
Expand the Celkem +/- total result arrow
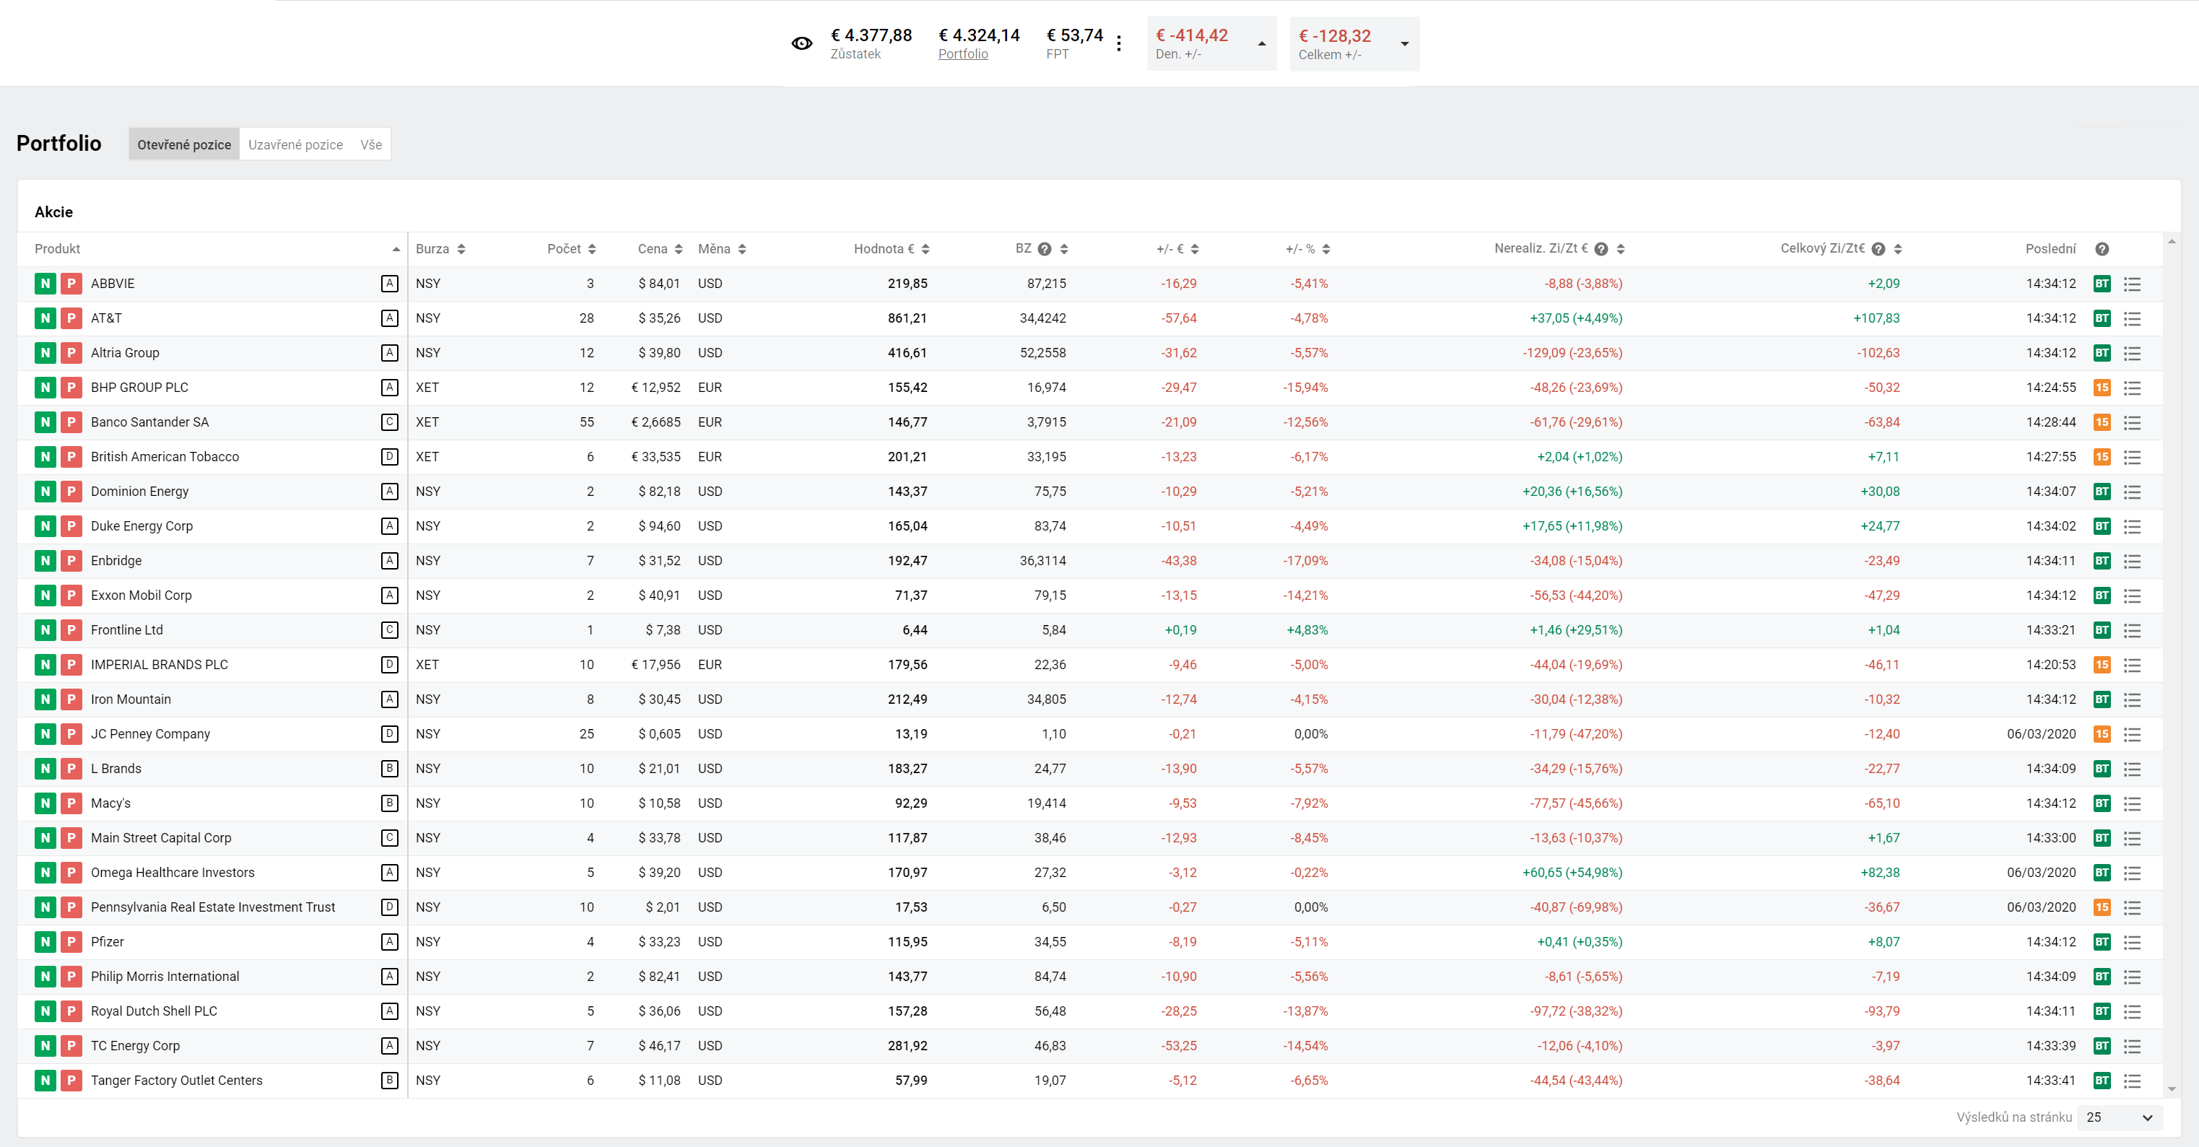click(x=1404, y=43)
